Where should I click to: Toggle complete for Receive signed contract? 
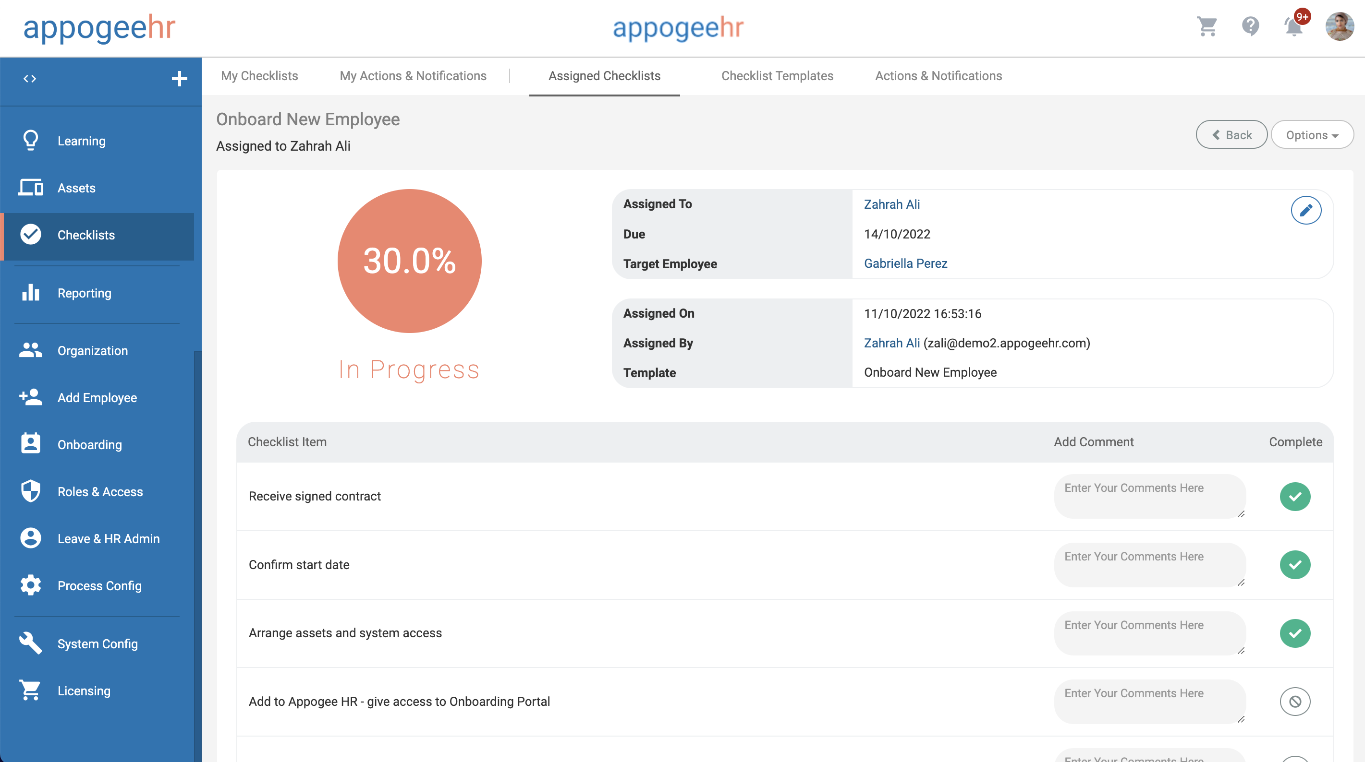click(x=1294, y=496)
